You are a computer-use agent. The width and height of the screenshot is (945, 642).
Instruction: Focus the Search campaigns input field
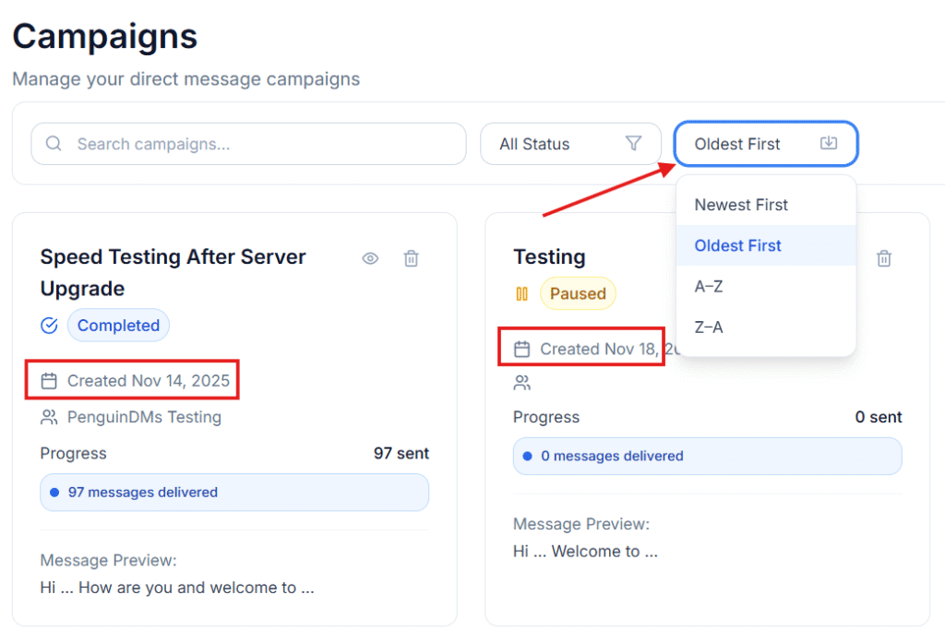(258, 144)
